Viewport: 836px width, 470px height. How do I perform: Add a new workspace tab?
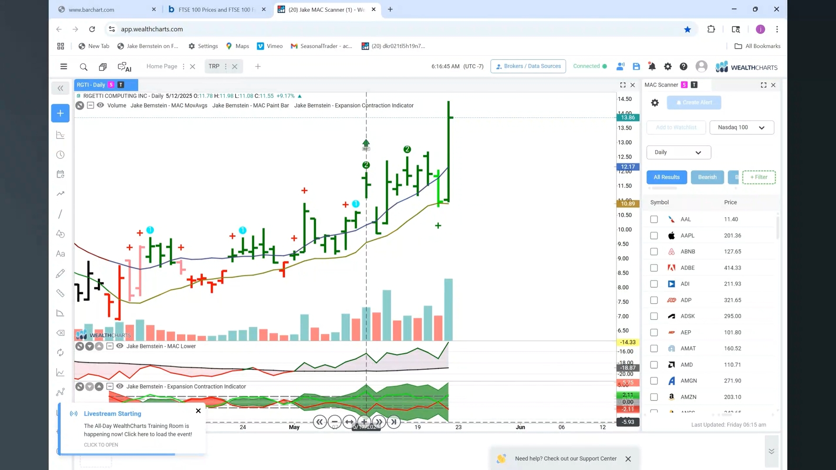click(x=258, y=67)
